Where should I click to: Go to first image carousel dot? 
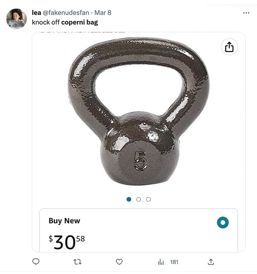coord(129,199)
